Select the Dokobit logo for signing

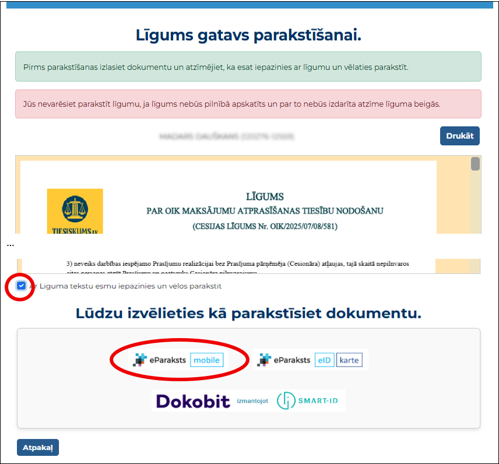pyautogui.click(x=192, y=401)
